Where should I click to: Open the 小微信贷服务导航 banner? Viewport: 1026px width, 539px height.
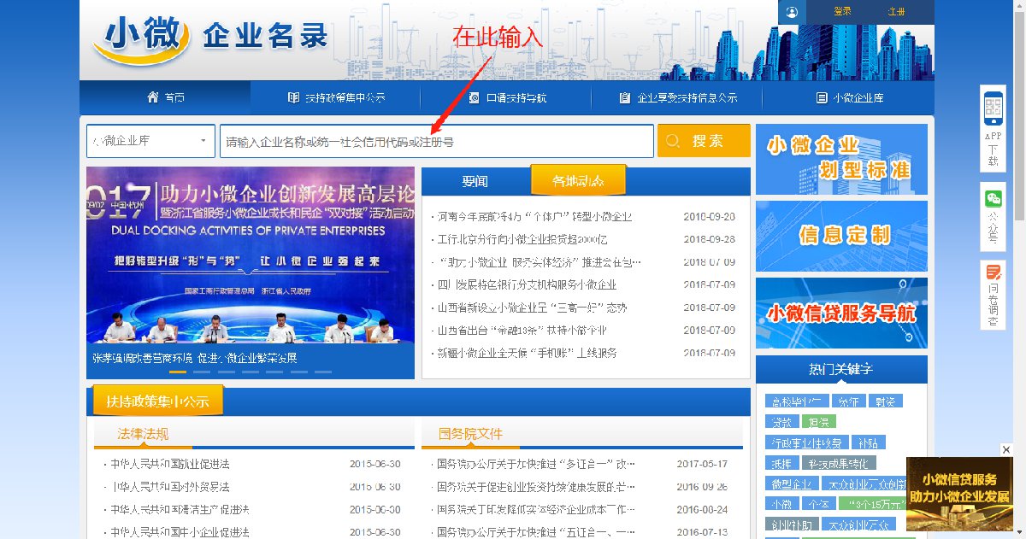(841, 313)
